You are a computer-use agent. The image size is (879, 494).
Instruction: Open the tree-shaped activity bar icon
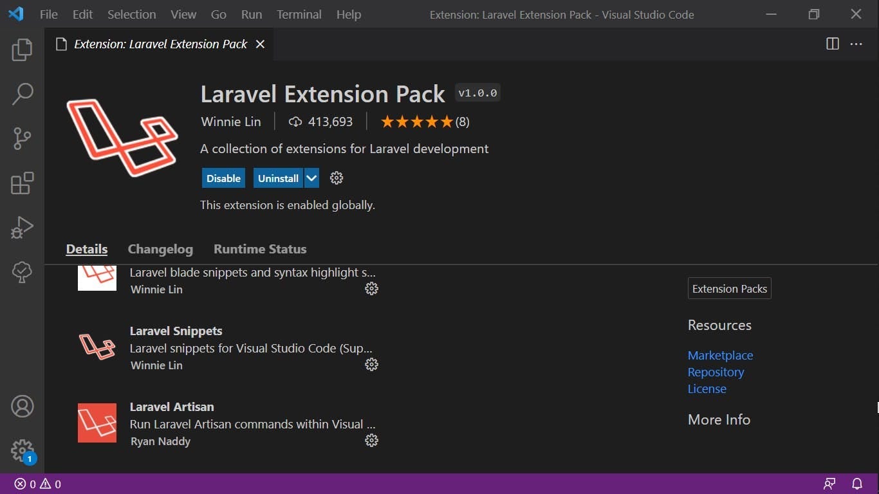(22, 272)
